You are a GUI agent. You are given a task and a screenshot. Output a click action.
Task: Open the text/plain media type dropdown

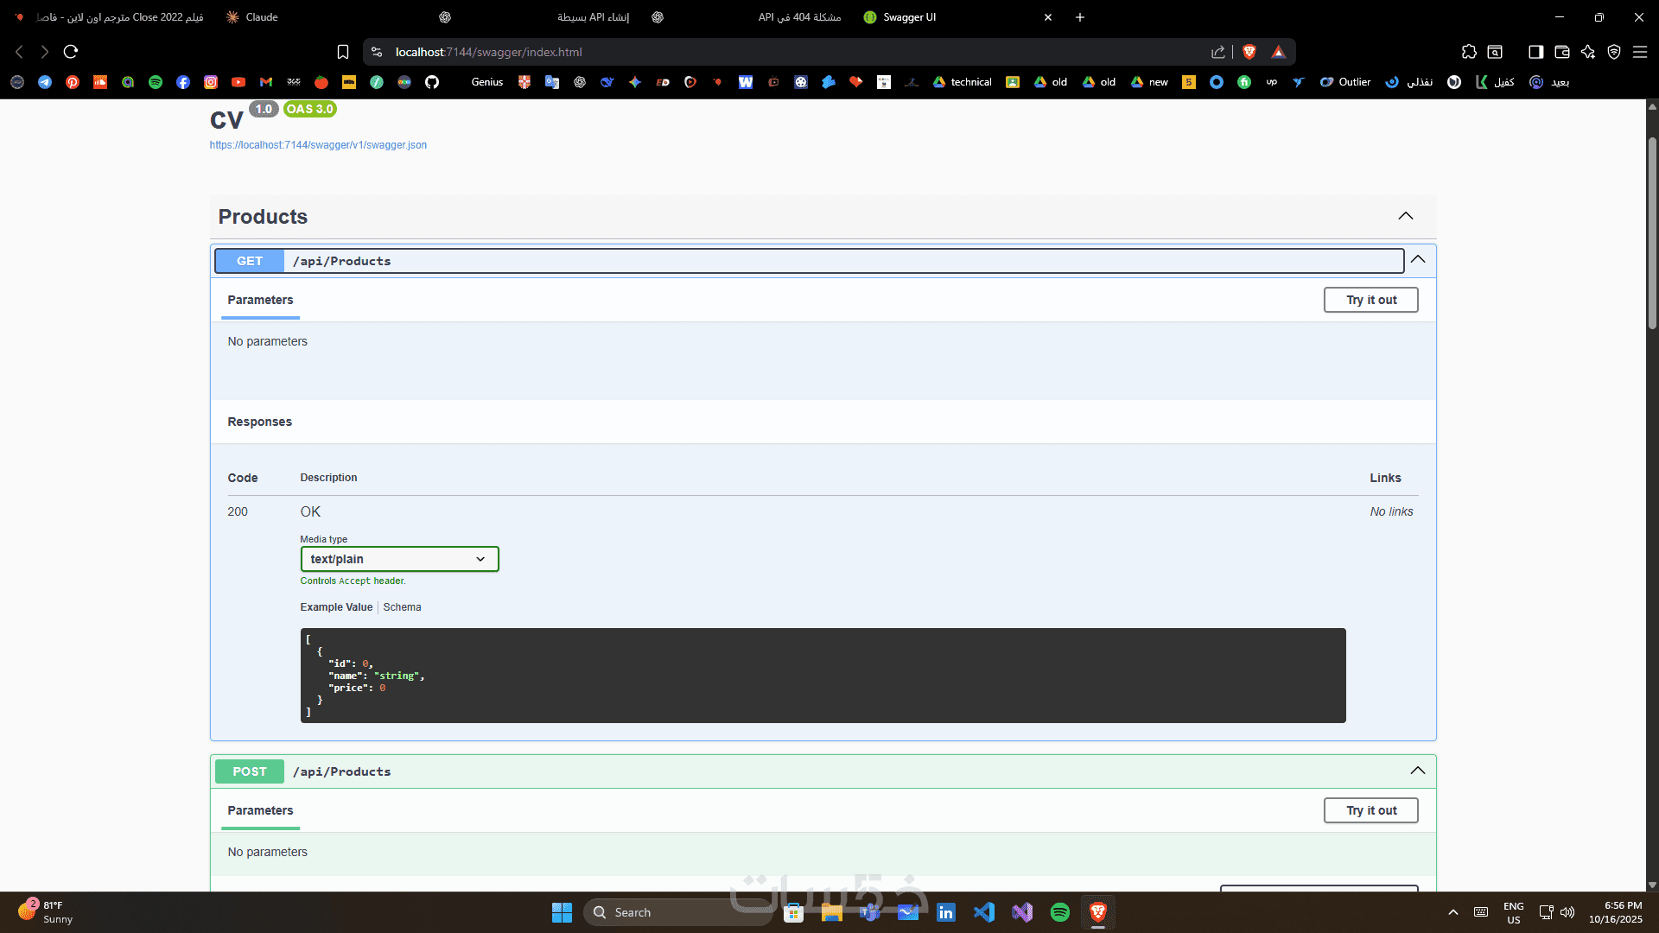399,559
